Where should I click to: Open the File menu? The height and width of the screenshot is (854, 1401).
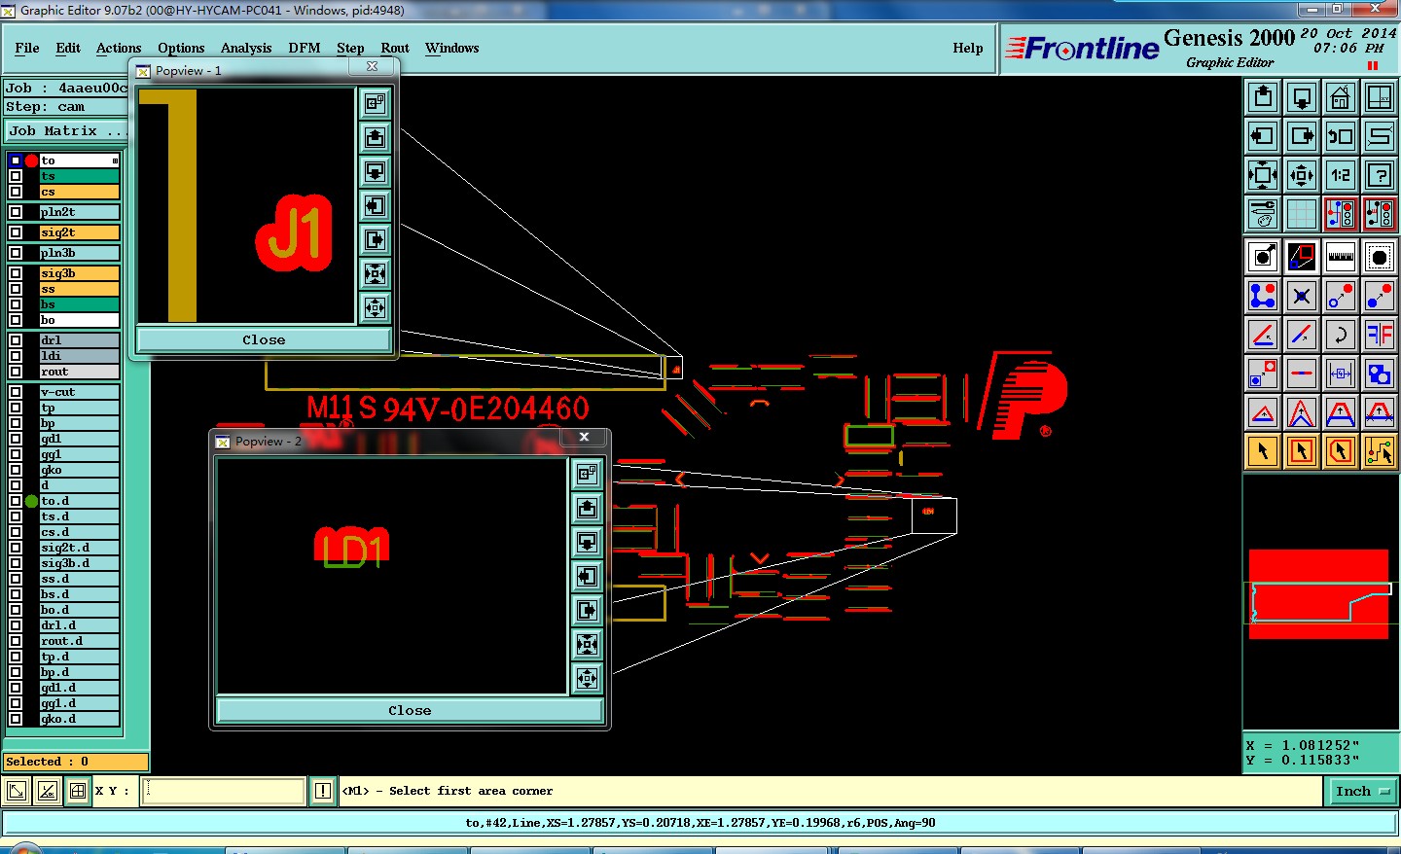(x=27, y=48)
